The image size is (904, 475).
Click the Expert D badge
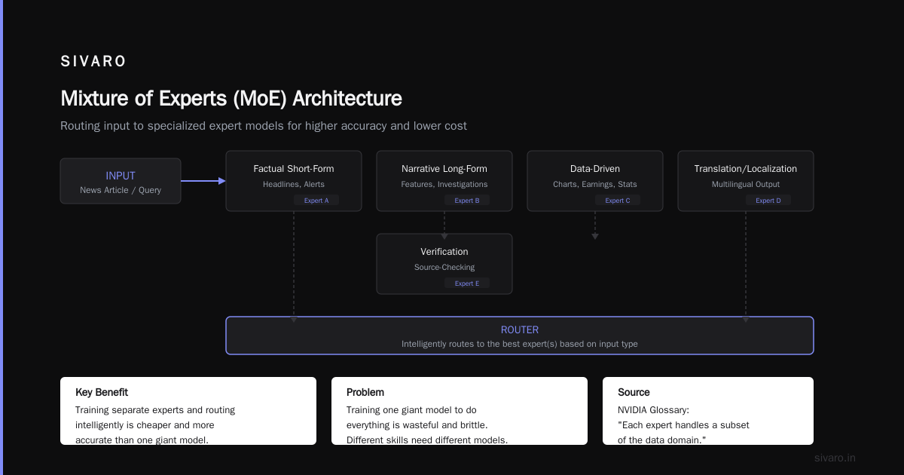click(x=768, y=201)
